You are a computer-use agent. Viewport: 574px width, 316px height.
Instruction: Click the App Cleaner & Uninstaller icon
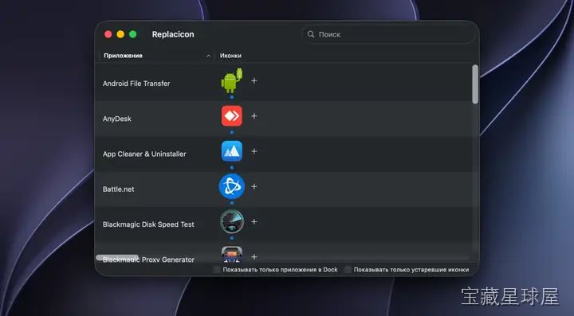[232, 151]
